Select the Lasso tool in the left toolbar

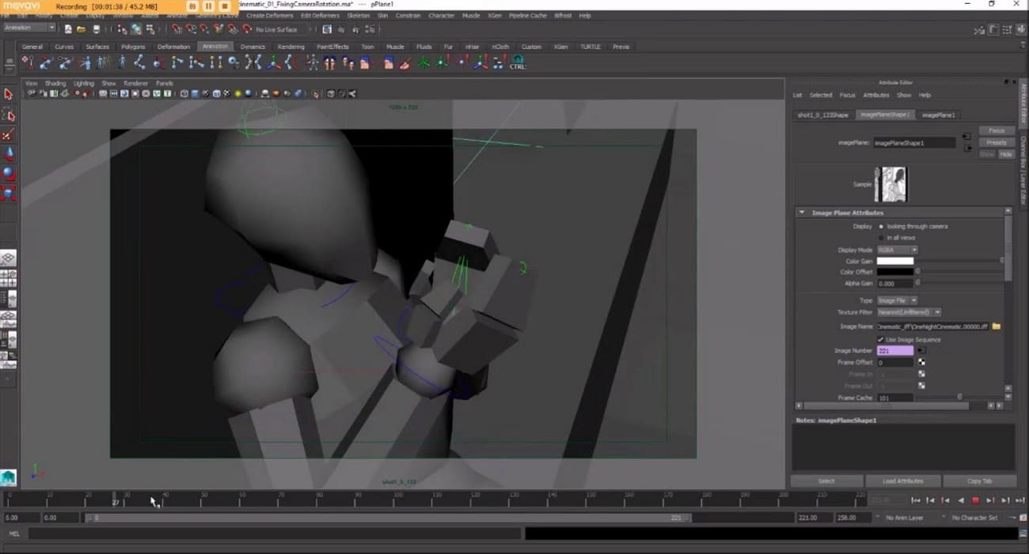9,115
